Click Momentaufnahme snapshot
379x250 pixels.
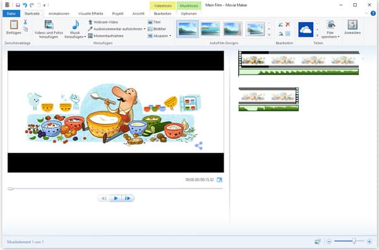click(105, 36)
